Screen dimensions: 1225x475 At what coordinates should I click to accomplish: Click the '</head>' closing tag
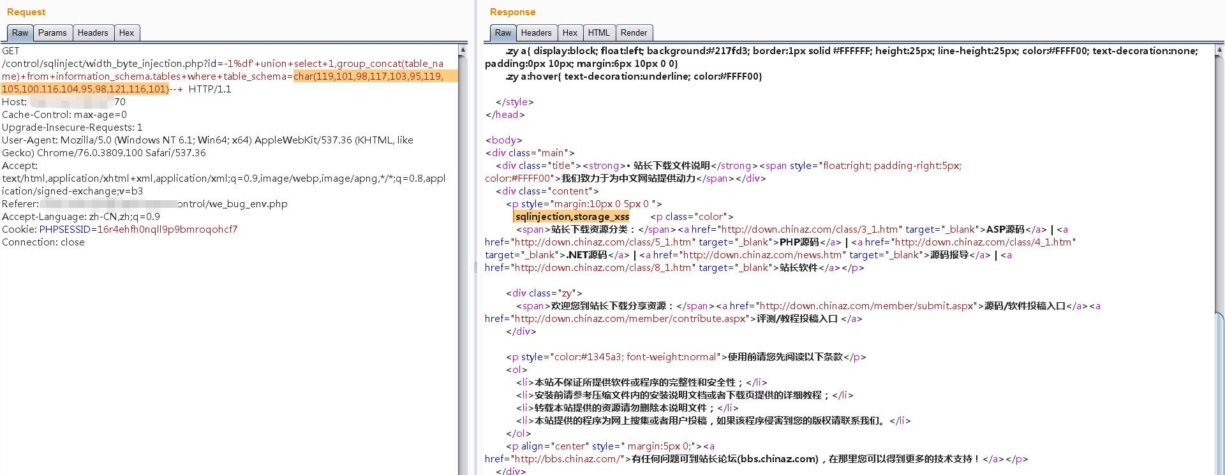tap(505, 115)
